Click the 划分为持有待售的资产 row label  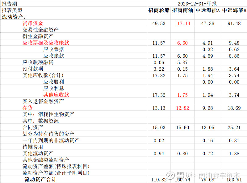(x=48, y=134)
